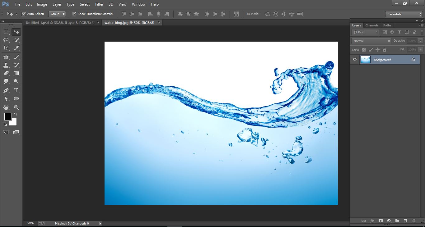
Task: Open the Kind filter dropdown in Layers panel
Action: coord(365,32)
